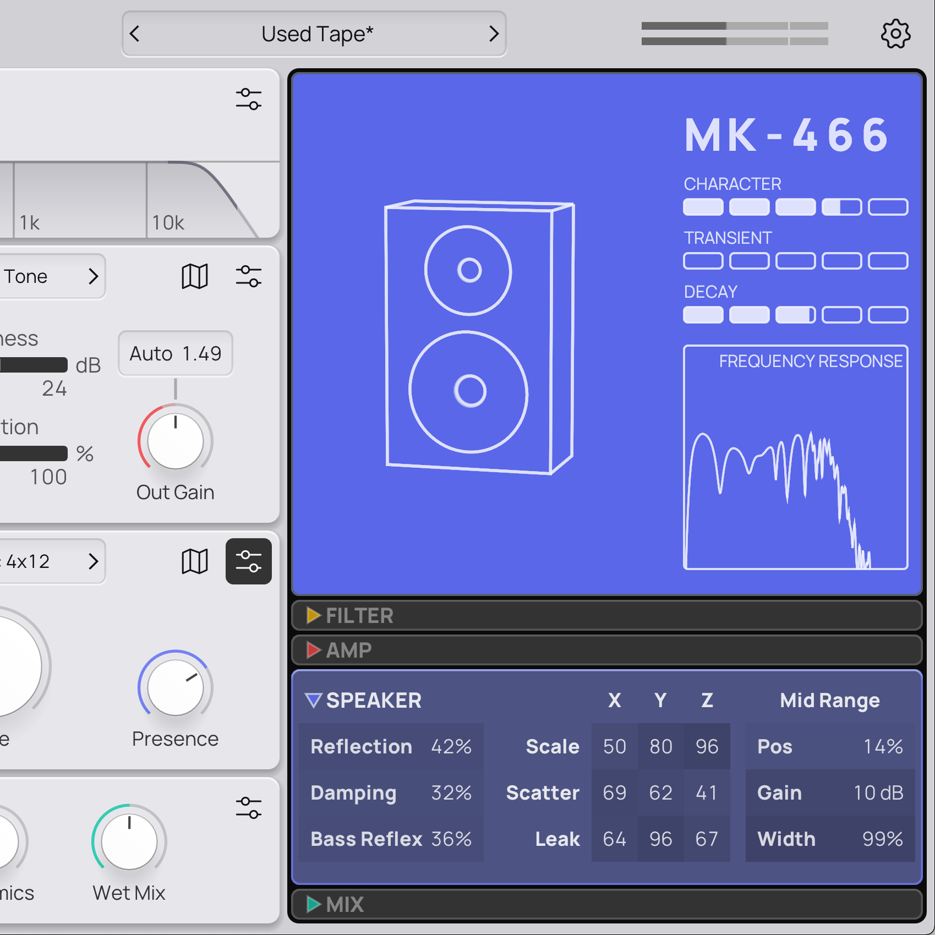
Task: Open the settings gear icon
Action: [895, 34]
